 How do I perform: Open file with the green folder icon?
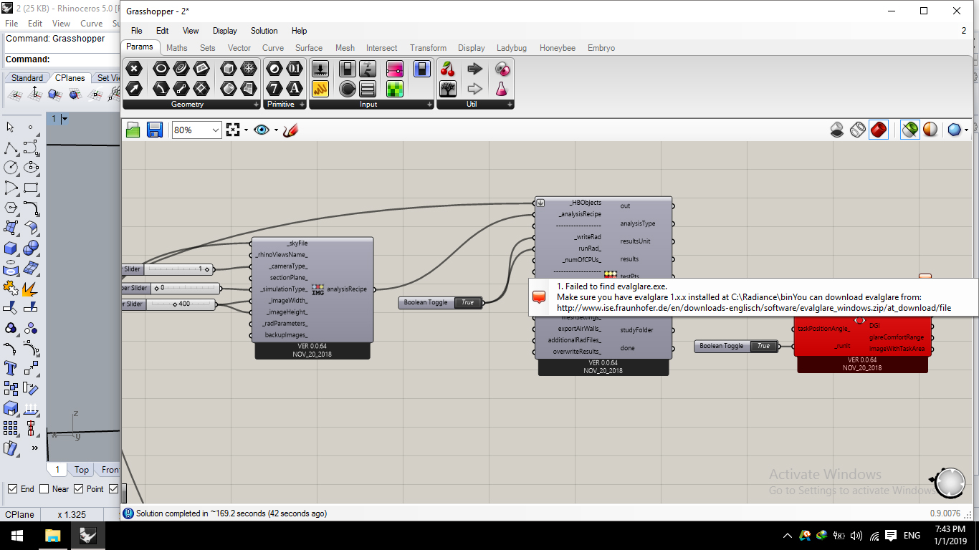(x=133, y=130)
